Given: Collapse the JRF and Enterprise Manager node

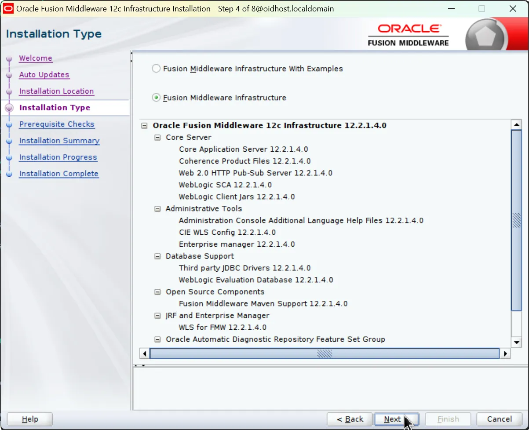Looking at the screenshot, I should coord(157,316).
